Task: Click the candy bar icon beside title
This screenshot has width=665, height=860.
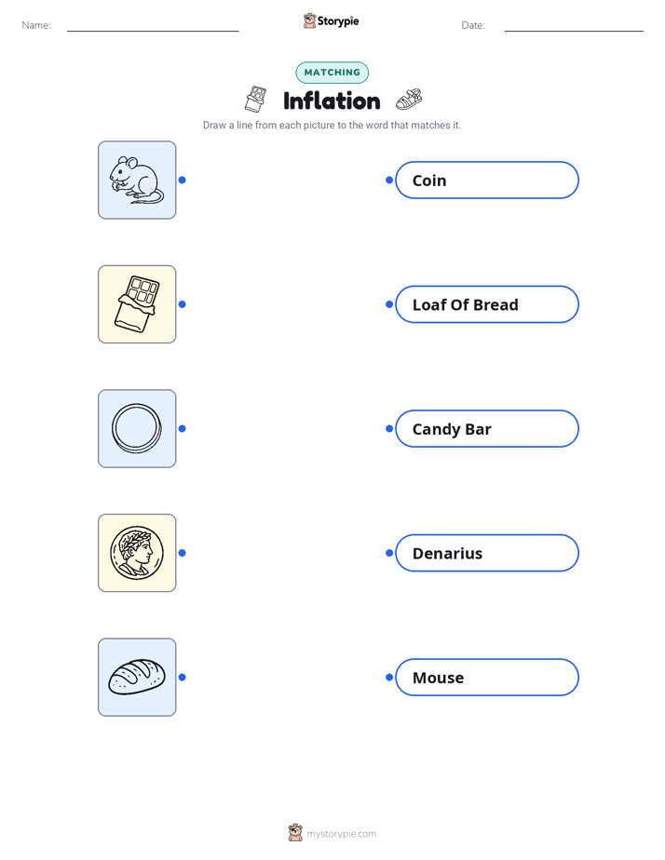Action: (x=256, y=100)
